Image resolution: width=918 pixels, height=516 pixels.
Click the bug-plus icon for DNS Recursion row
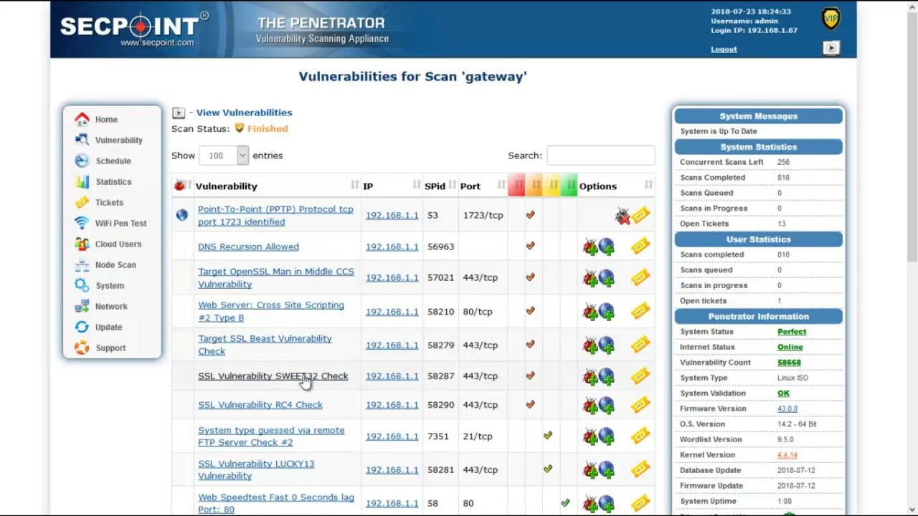point(590,247)
